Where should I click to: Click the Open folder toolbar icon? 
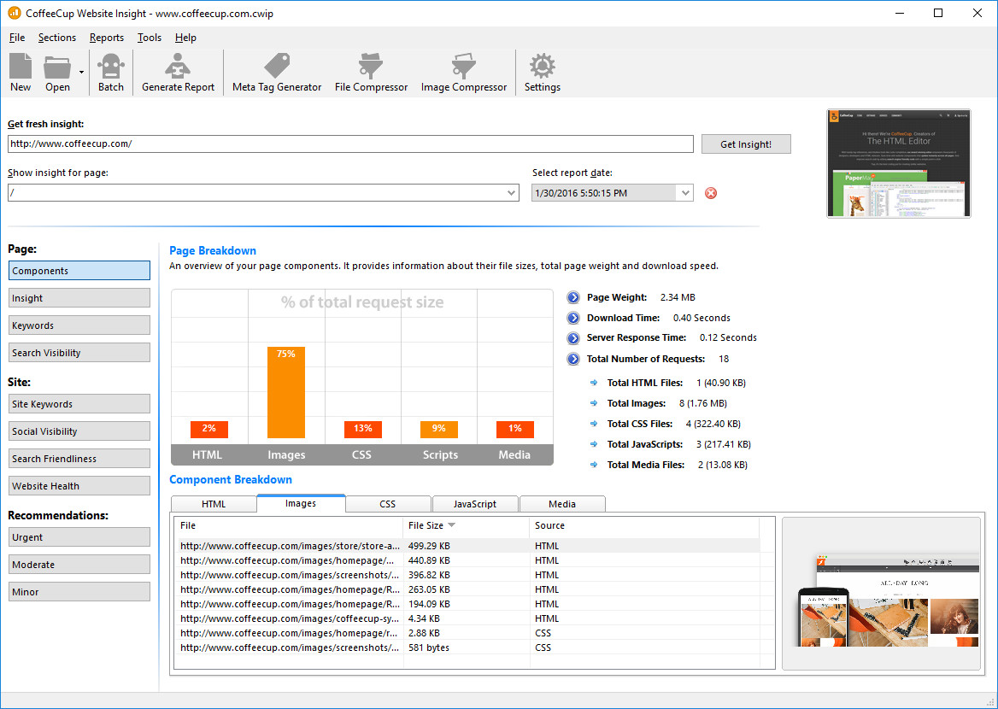[57, 67]
